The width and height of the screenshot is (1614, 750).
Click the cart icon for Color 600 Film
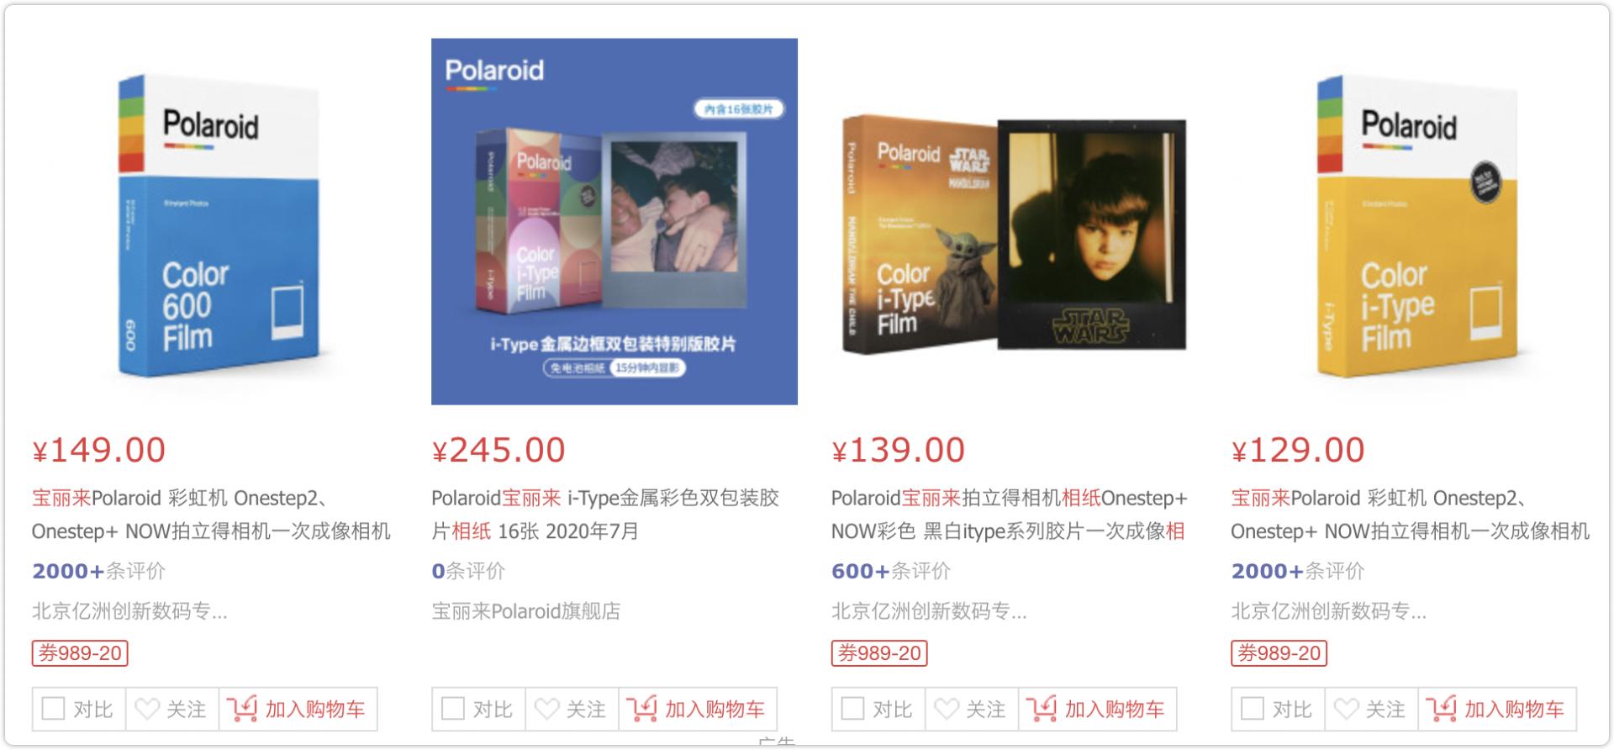[242, 709]
